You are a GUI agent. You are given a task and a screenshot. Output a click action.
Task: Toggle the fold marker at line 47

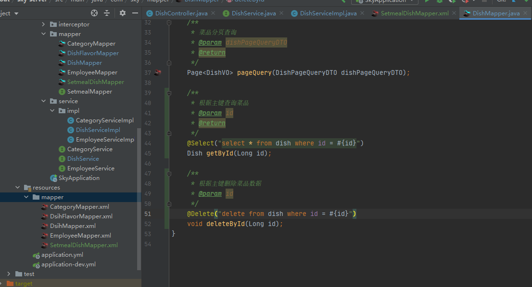pos(169,173)
